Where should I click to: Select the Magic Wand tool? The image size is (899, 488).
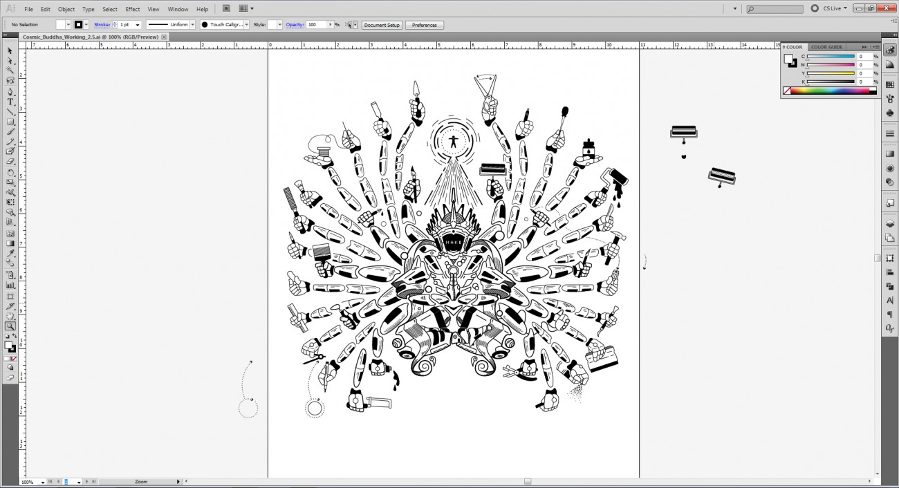pyautogui.click(x=10, y=71)
